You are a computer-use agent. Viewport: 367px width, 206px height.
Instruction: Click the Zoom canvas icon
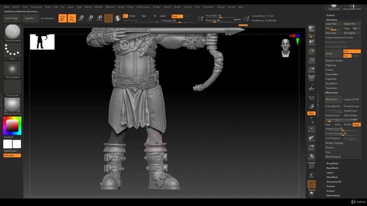point(311,51)
